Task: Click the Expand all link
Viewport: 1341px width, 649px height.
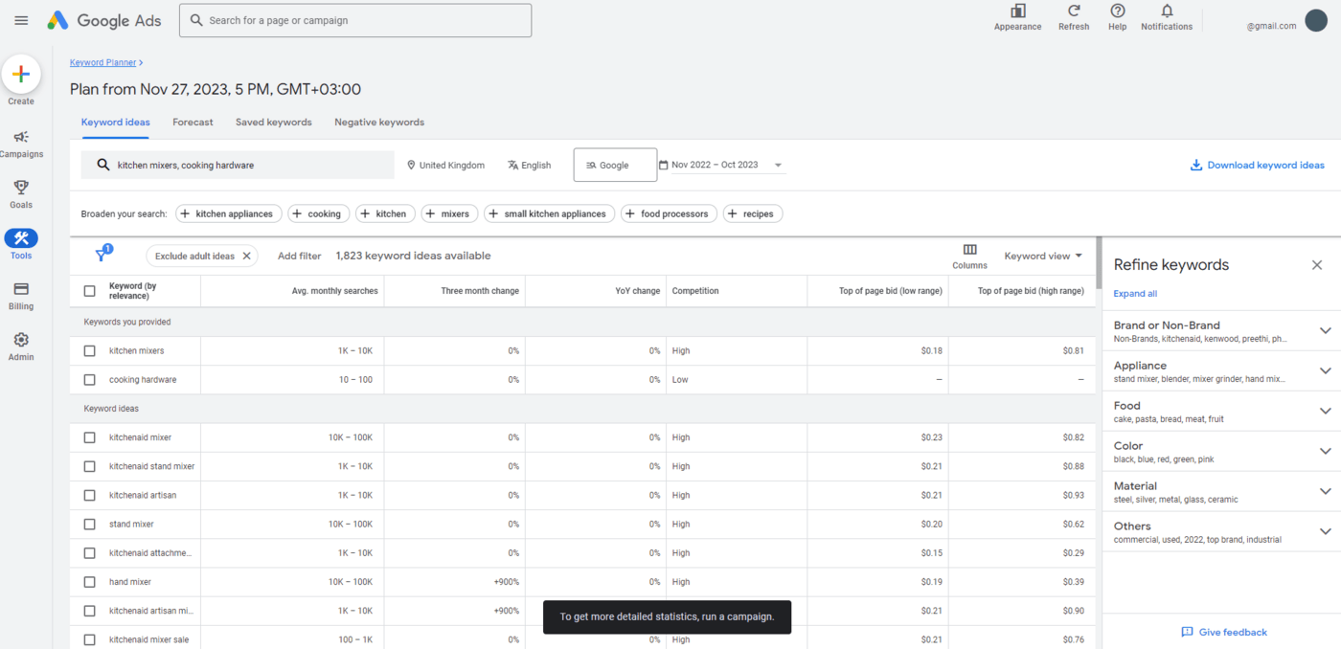Action: pos(1135,294)
